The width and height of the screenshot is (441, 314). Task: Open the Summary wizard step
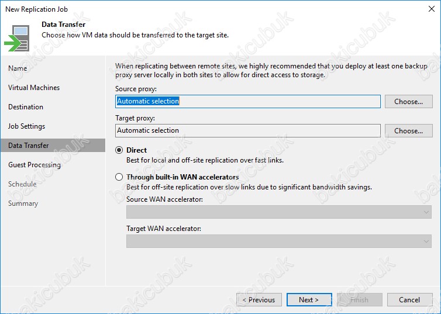coord(23,203)
